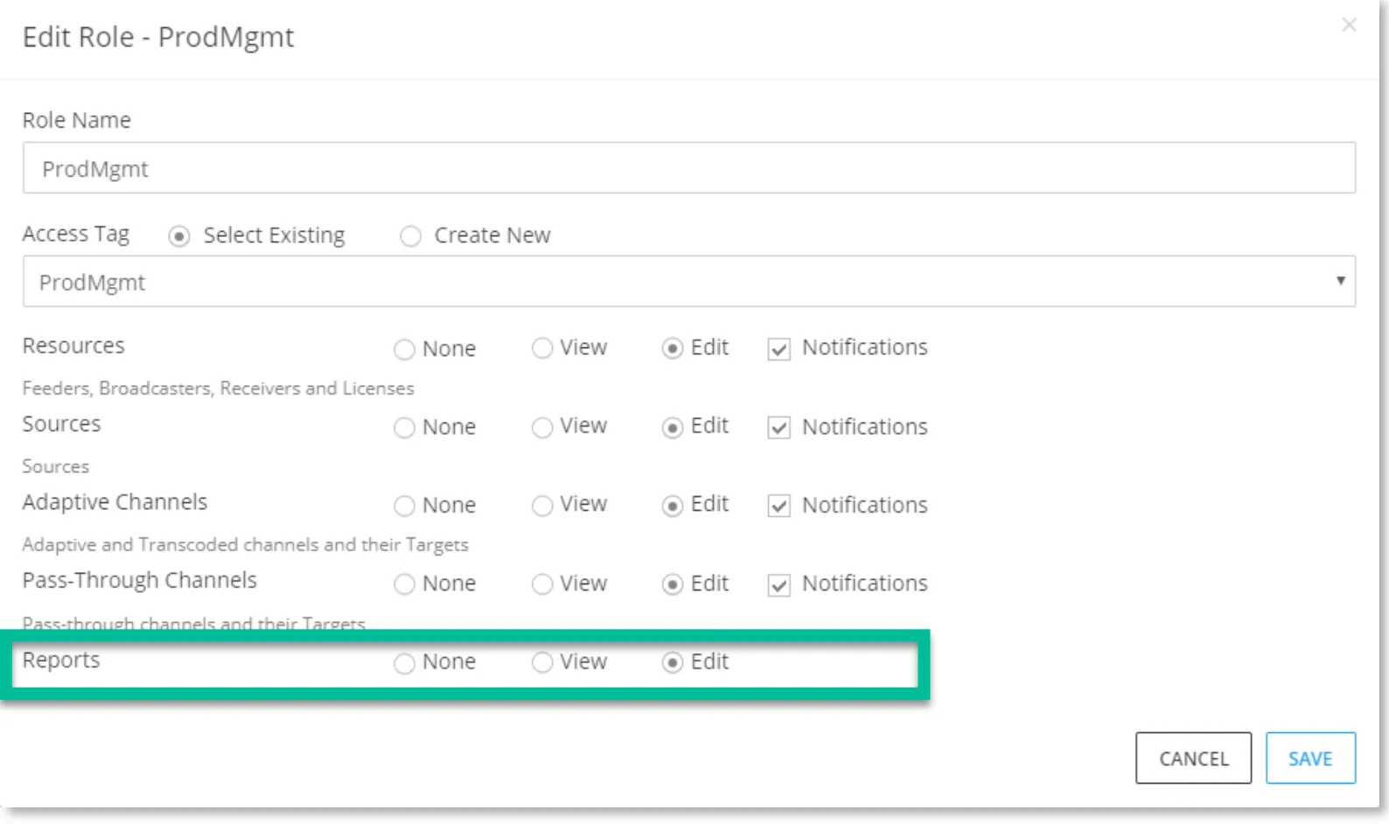Image resolution: width=1389 pixels, height=824 pixels.
Task: Open the ProdMgmt access tag dropdown
Action: click(689, 282)
